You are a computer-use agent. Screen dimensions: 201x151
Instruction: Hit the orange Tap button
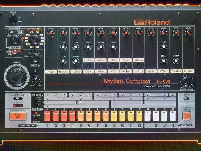(187, 116)
